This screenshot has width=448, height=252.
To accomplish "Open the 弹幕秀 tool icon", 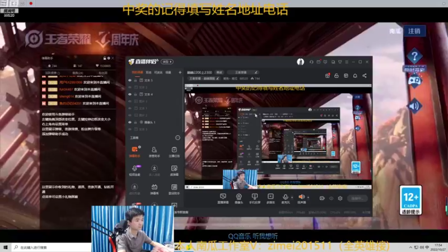I will (155, 189).
